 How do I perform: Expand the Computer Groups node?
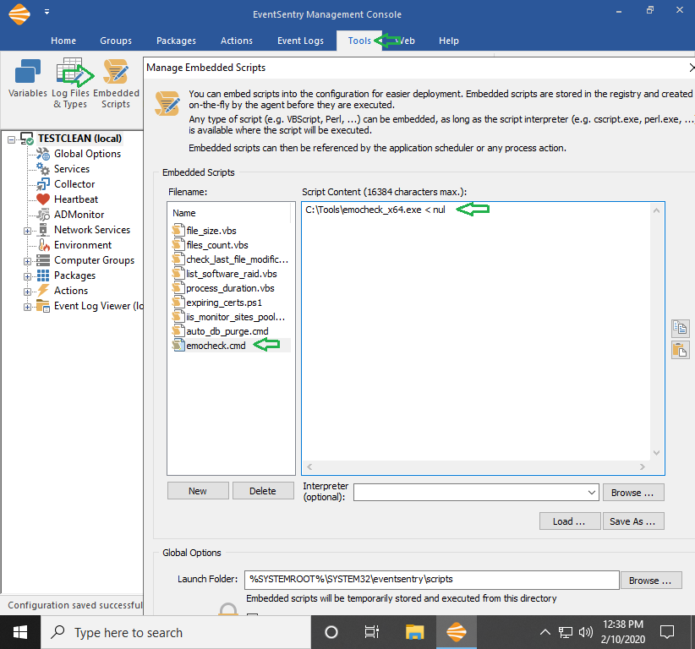click(28, 261)
